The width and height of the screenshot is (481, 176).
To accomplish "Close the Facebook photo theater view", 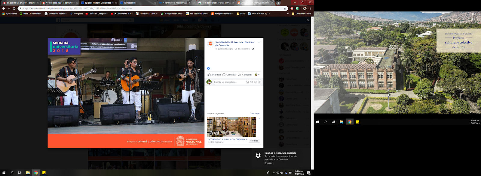I will (307, 20).
